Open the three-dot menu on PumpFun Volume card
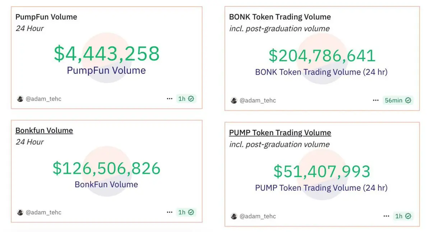431x232 pixels. pyautogui.click(x=170, y=99)
